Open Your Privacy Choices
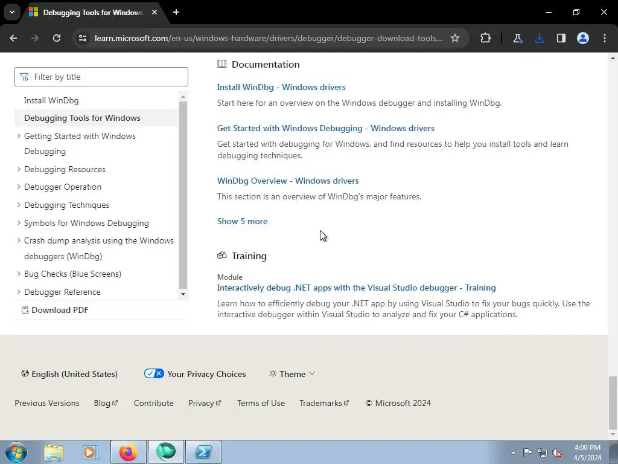The image size is (618, 464). point(195,374)
